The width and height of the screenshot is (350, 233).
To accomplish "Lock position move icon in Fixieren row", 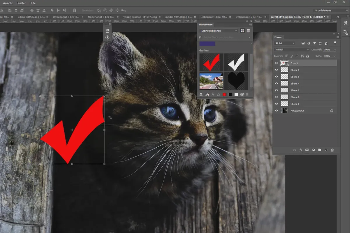I will tap(297, 56).
